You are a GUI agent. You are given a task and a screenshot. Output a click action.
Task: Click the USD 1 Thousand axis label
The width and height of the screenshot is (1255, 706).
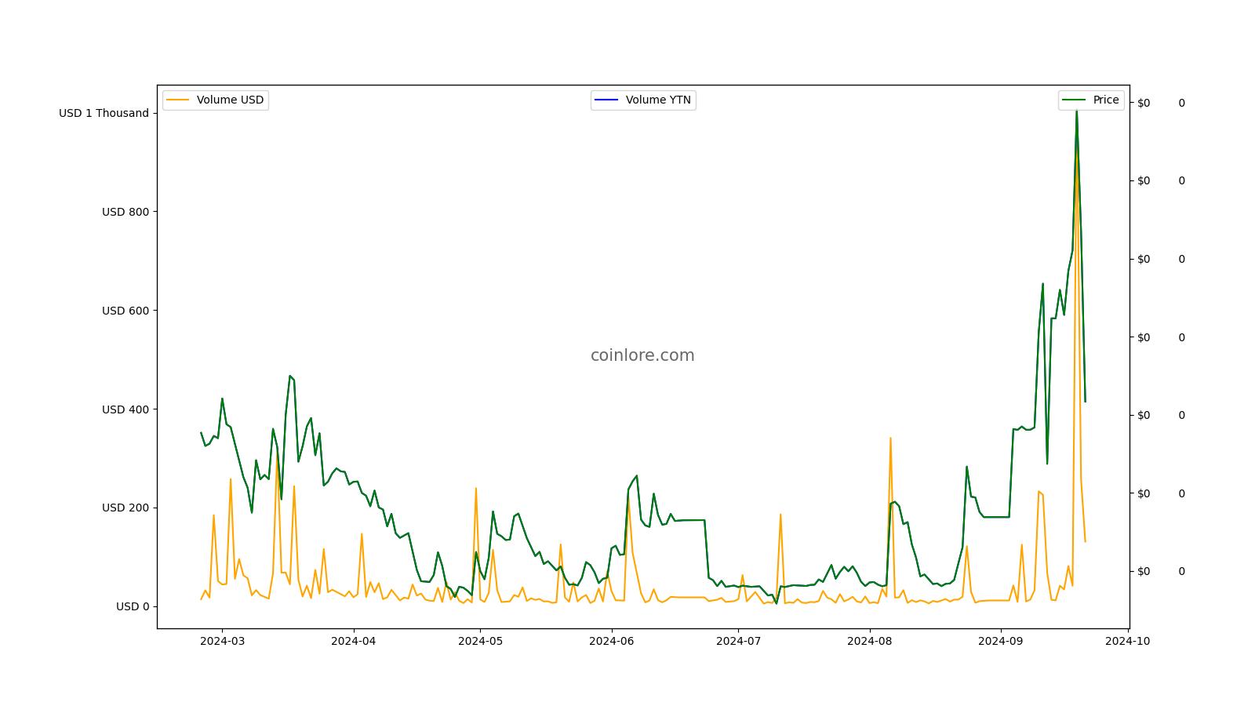pyautogui.click(x=104, y=113)
